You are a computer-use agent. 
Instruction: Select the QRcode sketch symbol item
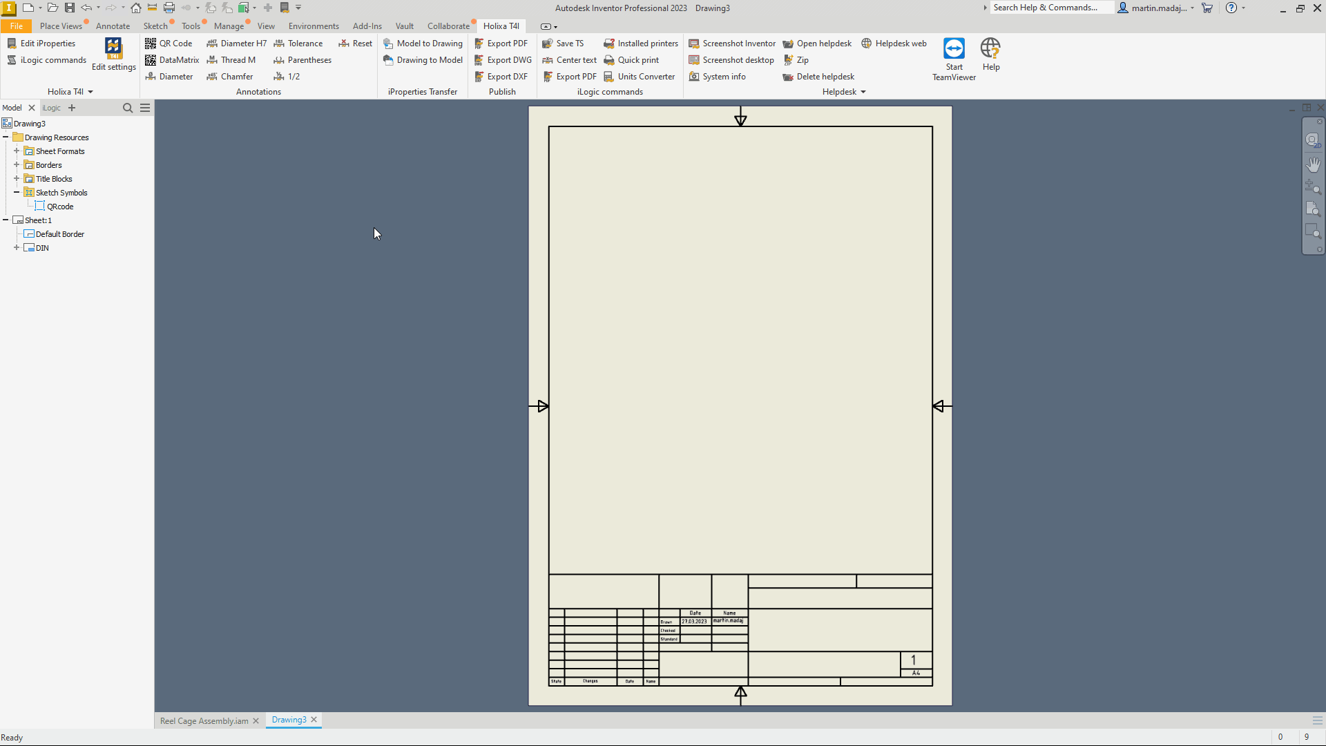tap(60, 207)
